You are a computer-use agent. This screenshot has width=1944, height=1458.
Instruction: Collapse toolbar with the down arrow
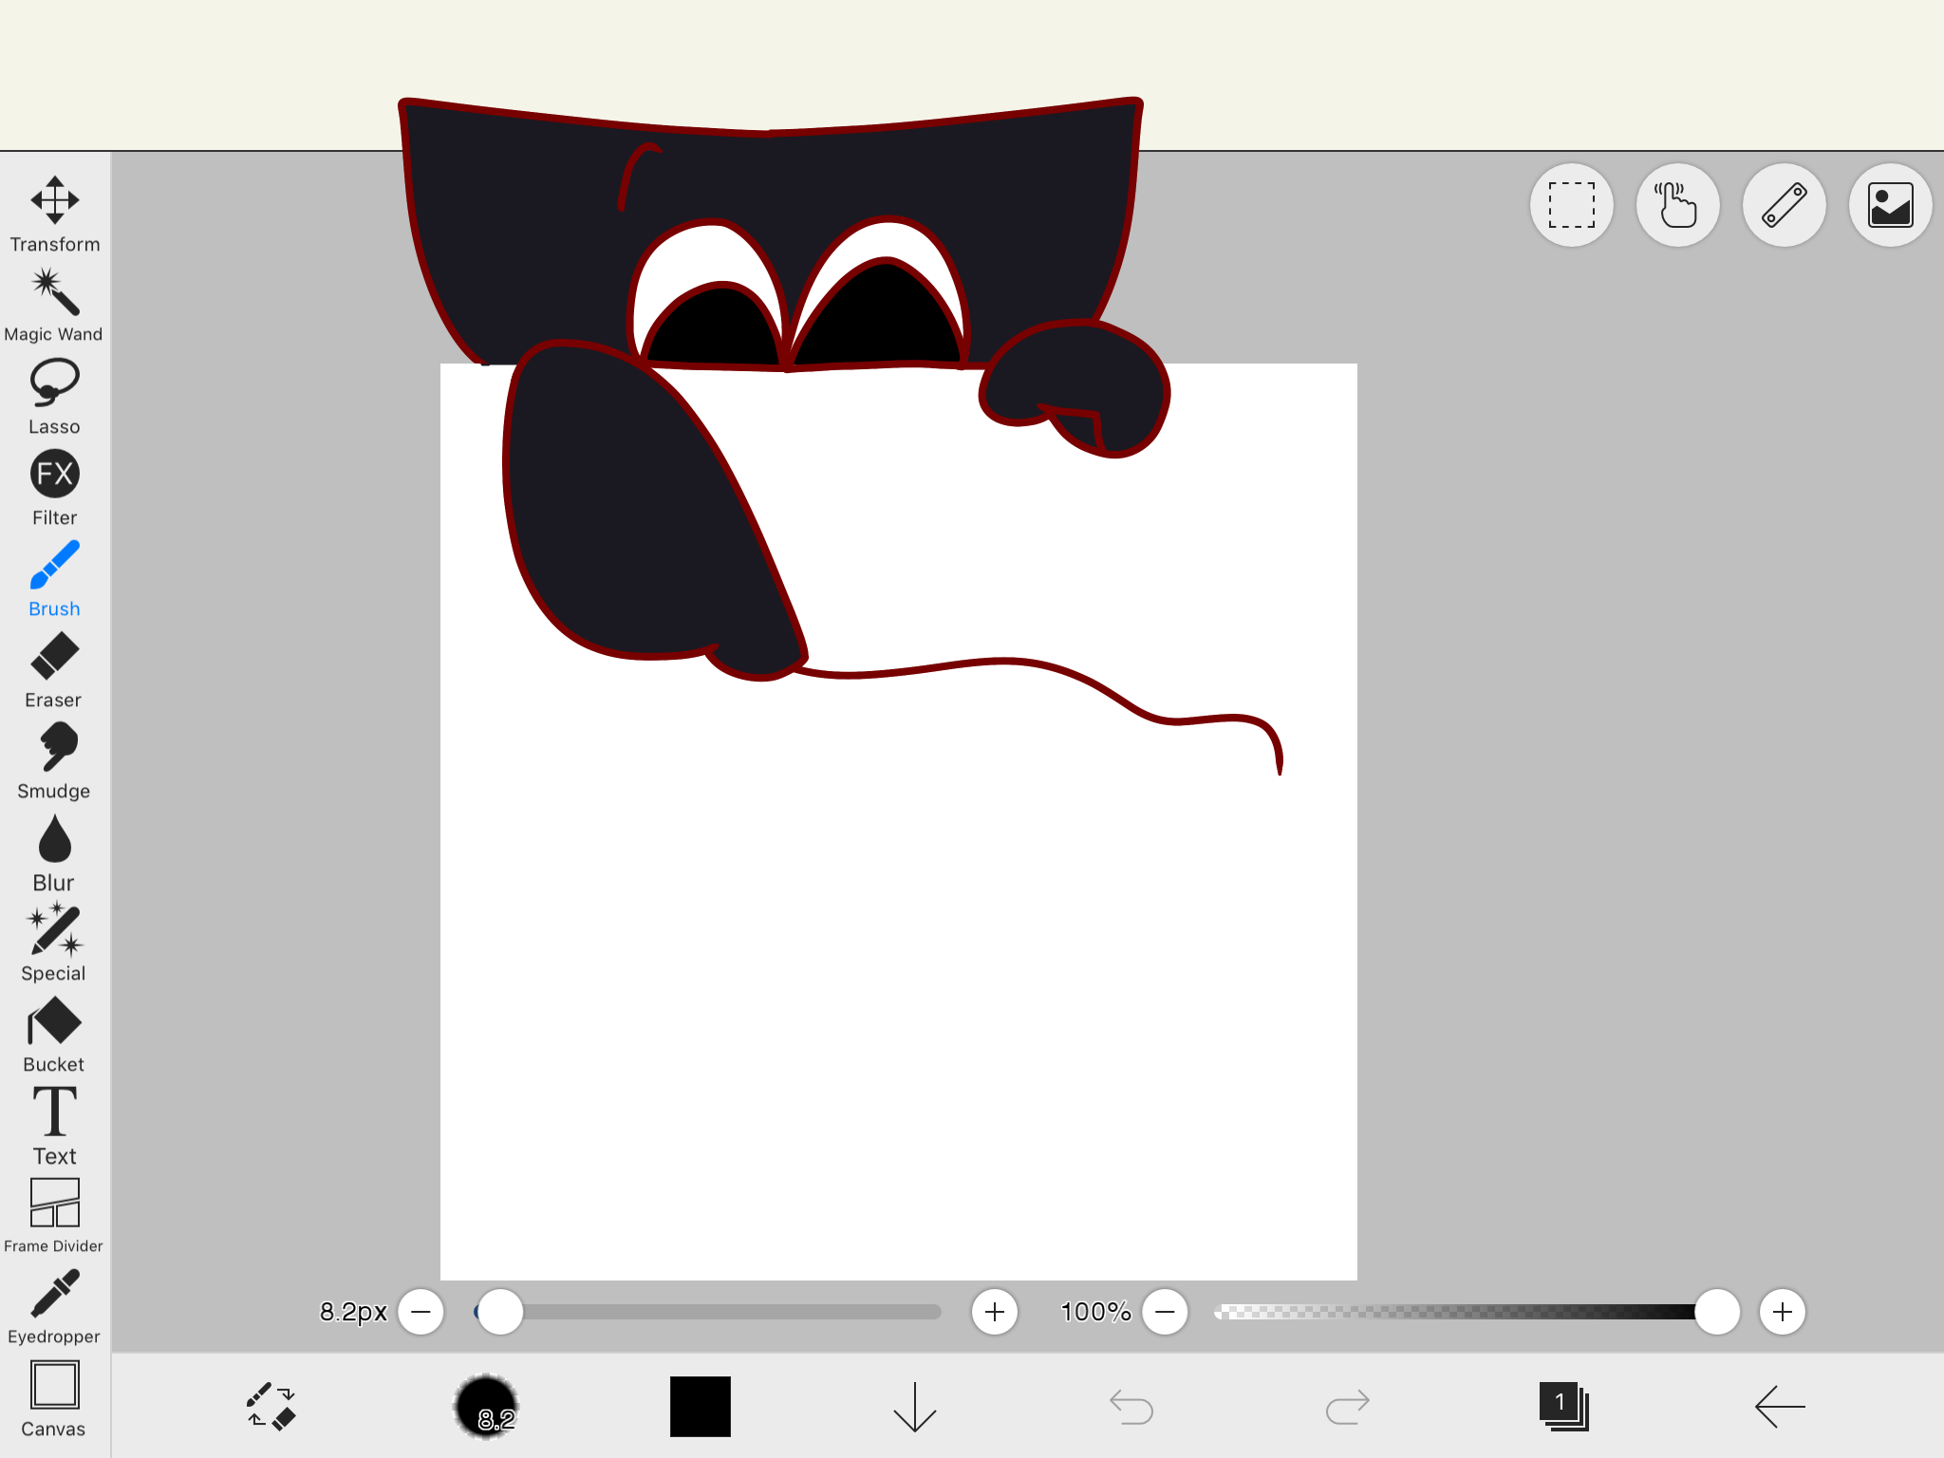tap(914, 1406)
